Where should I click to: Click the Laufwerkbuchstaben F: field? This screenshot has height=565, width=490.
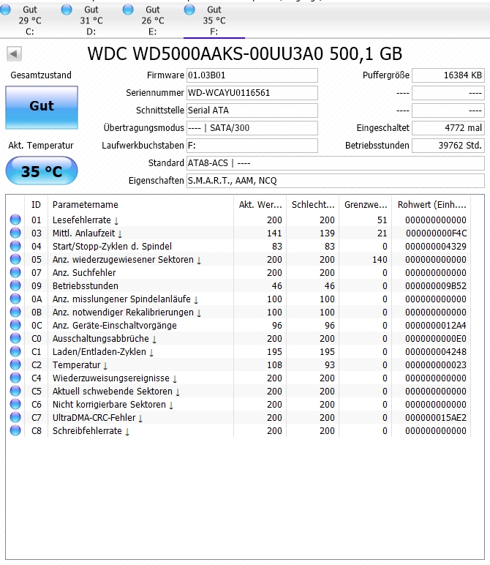click(x=252, y=146)
